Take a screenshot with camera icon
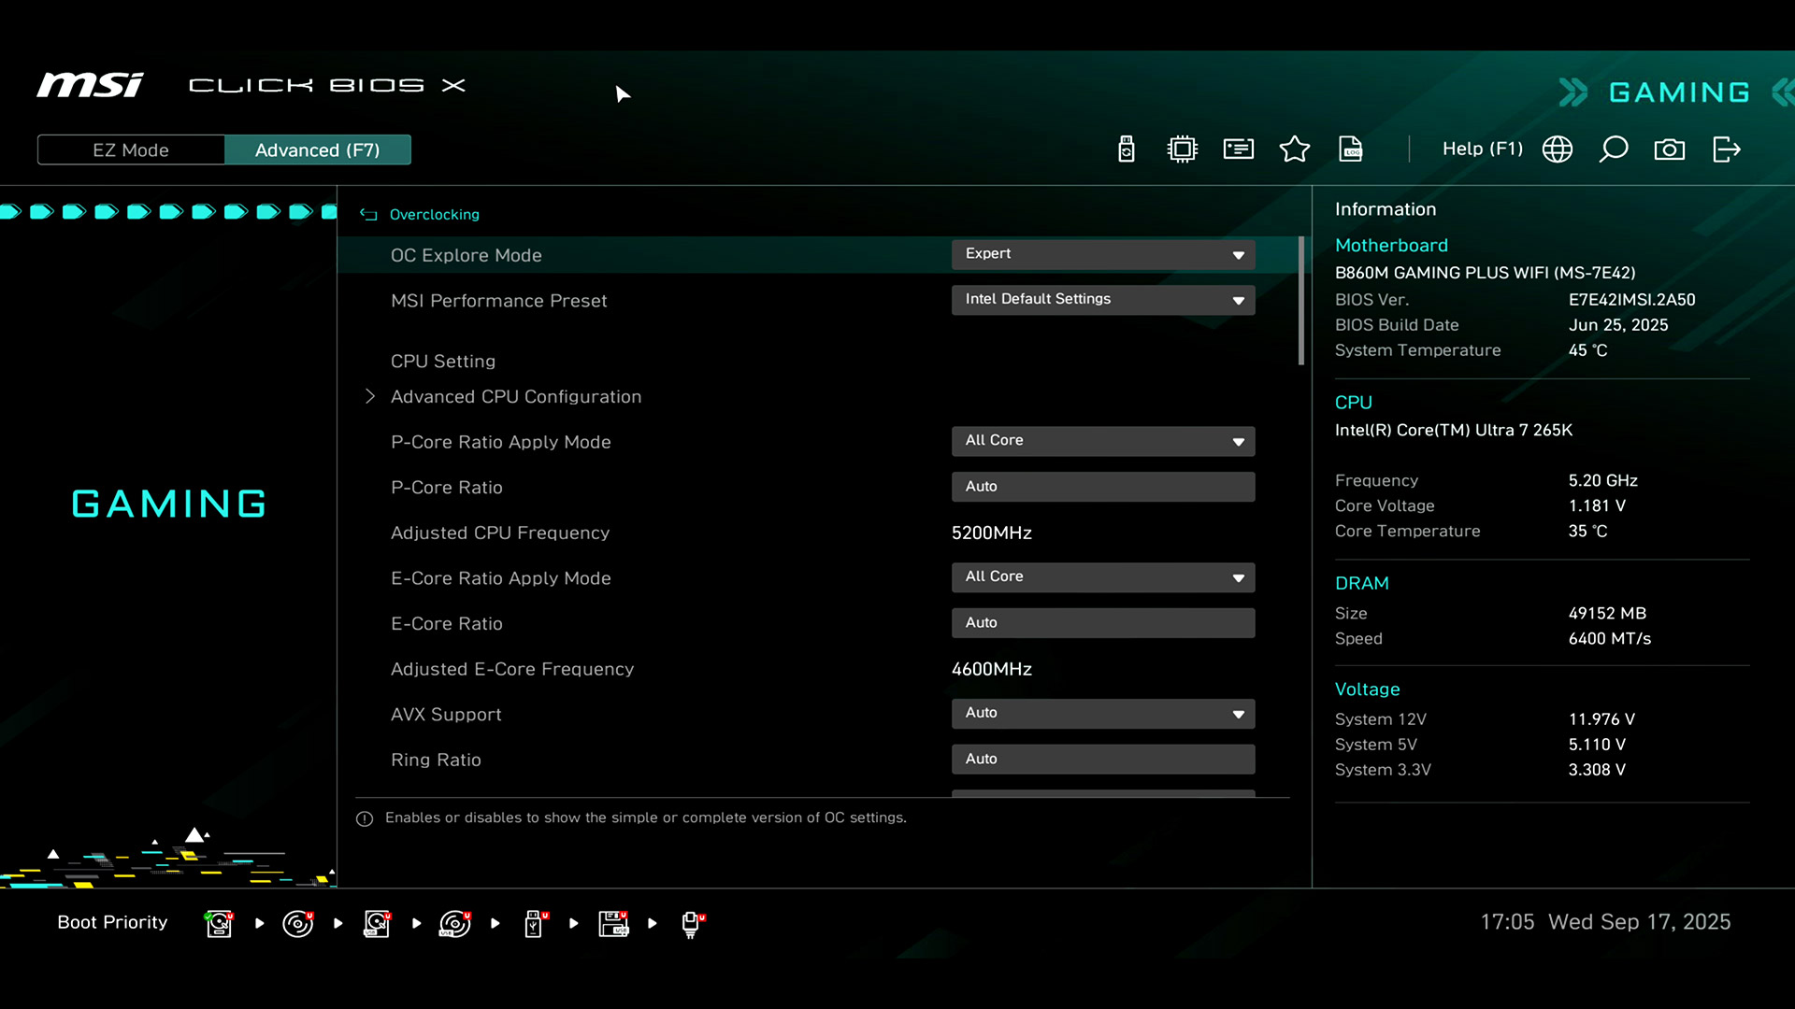This screenshot has width=1795, height=1009. (1670, 149)
